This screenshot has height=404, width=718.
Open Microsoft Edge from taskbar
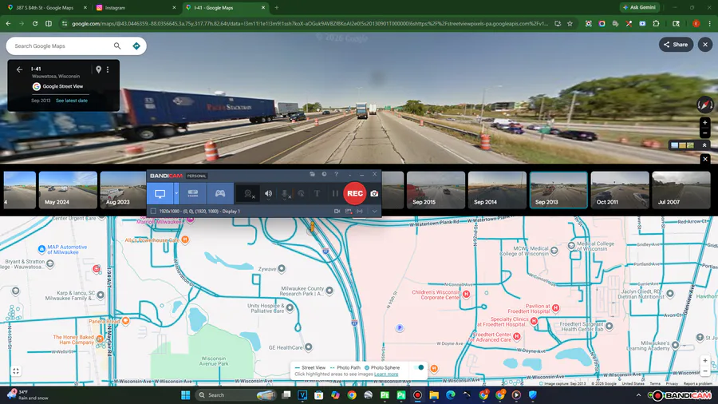tap(451, 395)
